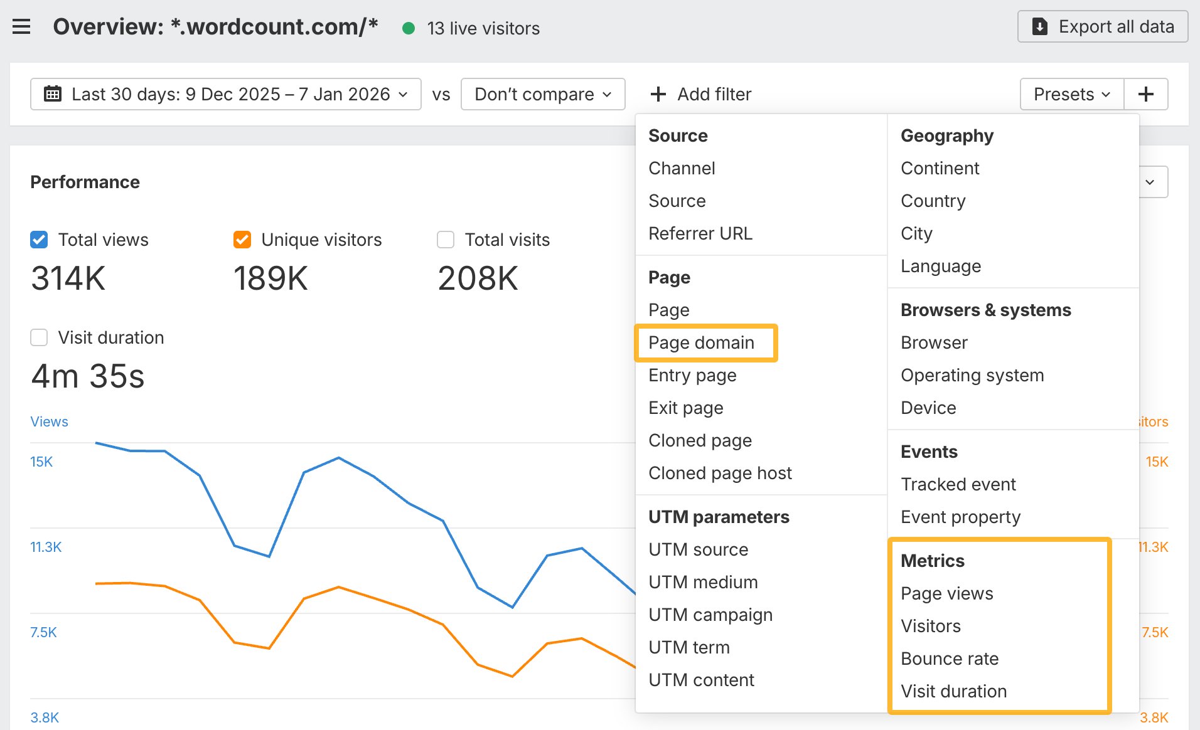Viewport: 1200px width, 730px height.
Task: Disable the Unique visitors checkbox
Action: pyautogui.click(x=242, y=240)
